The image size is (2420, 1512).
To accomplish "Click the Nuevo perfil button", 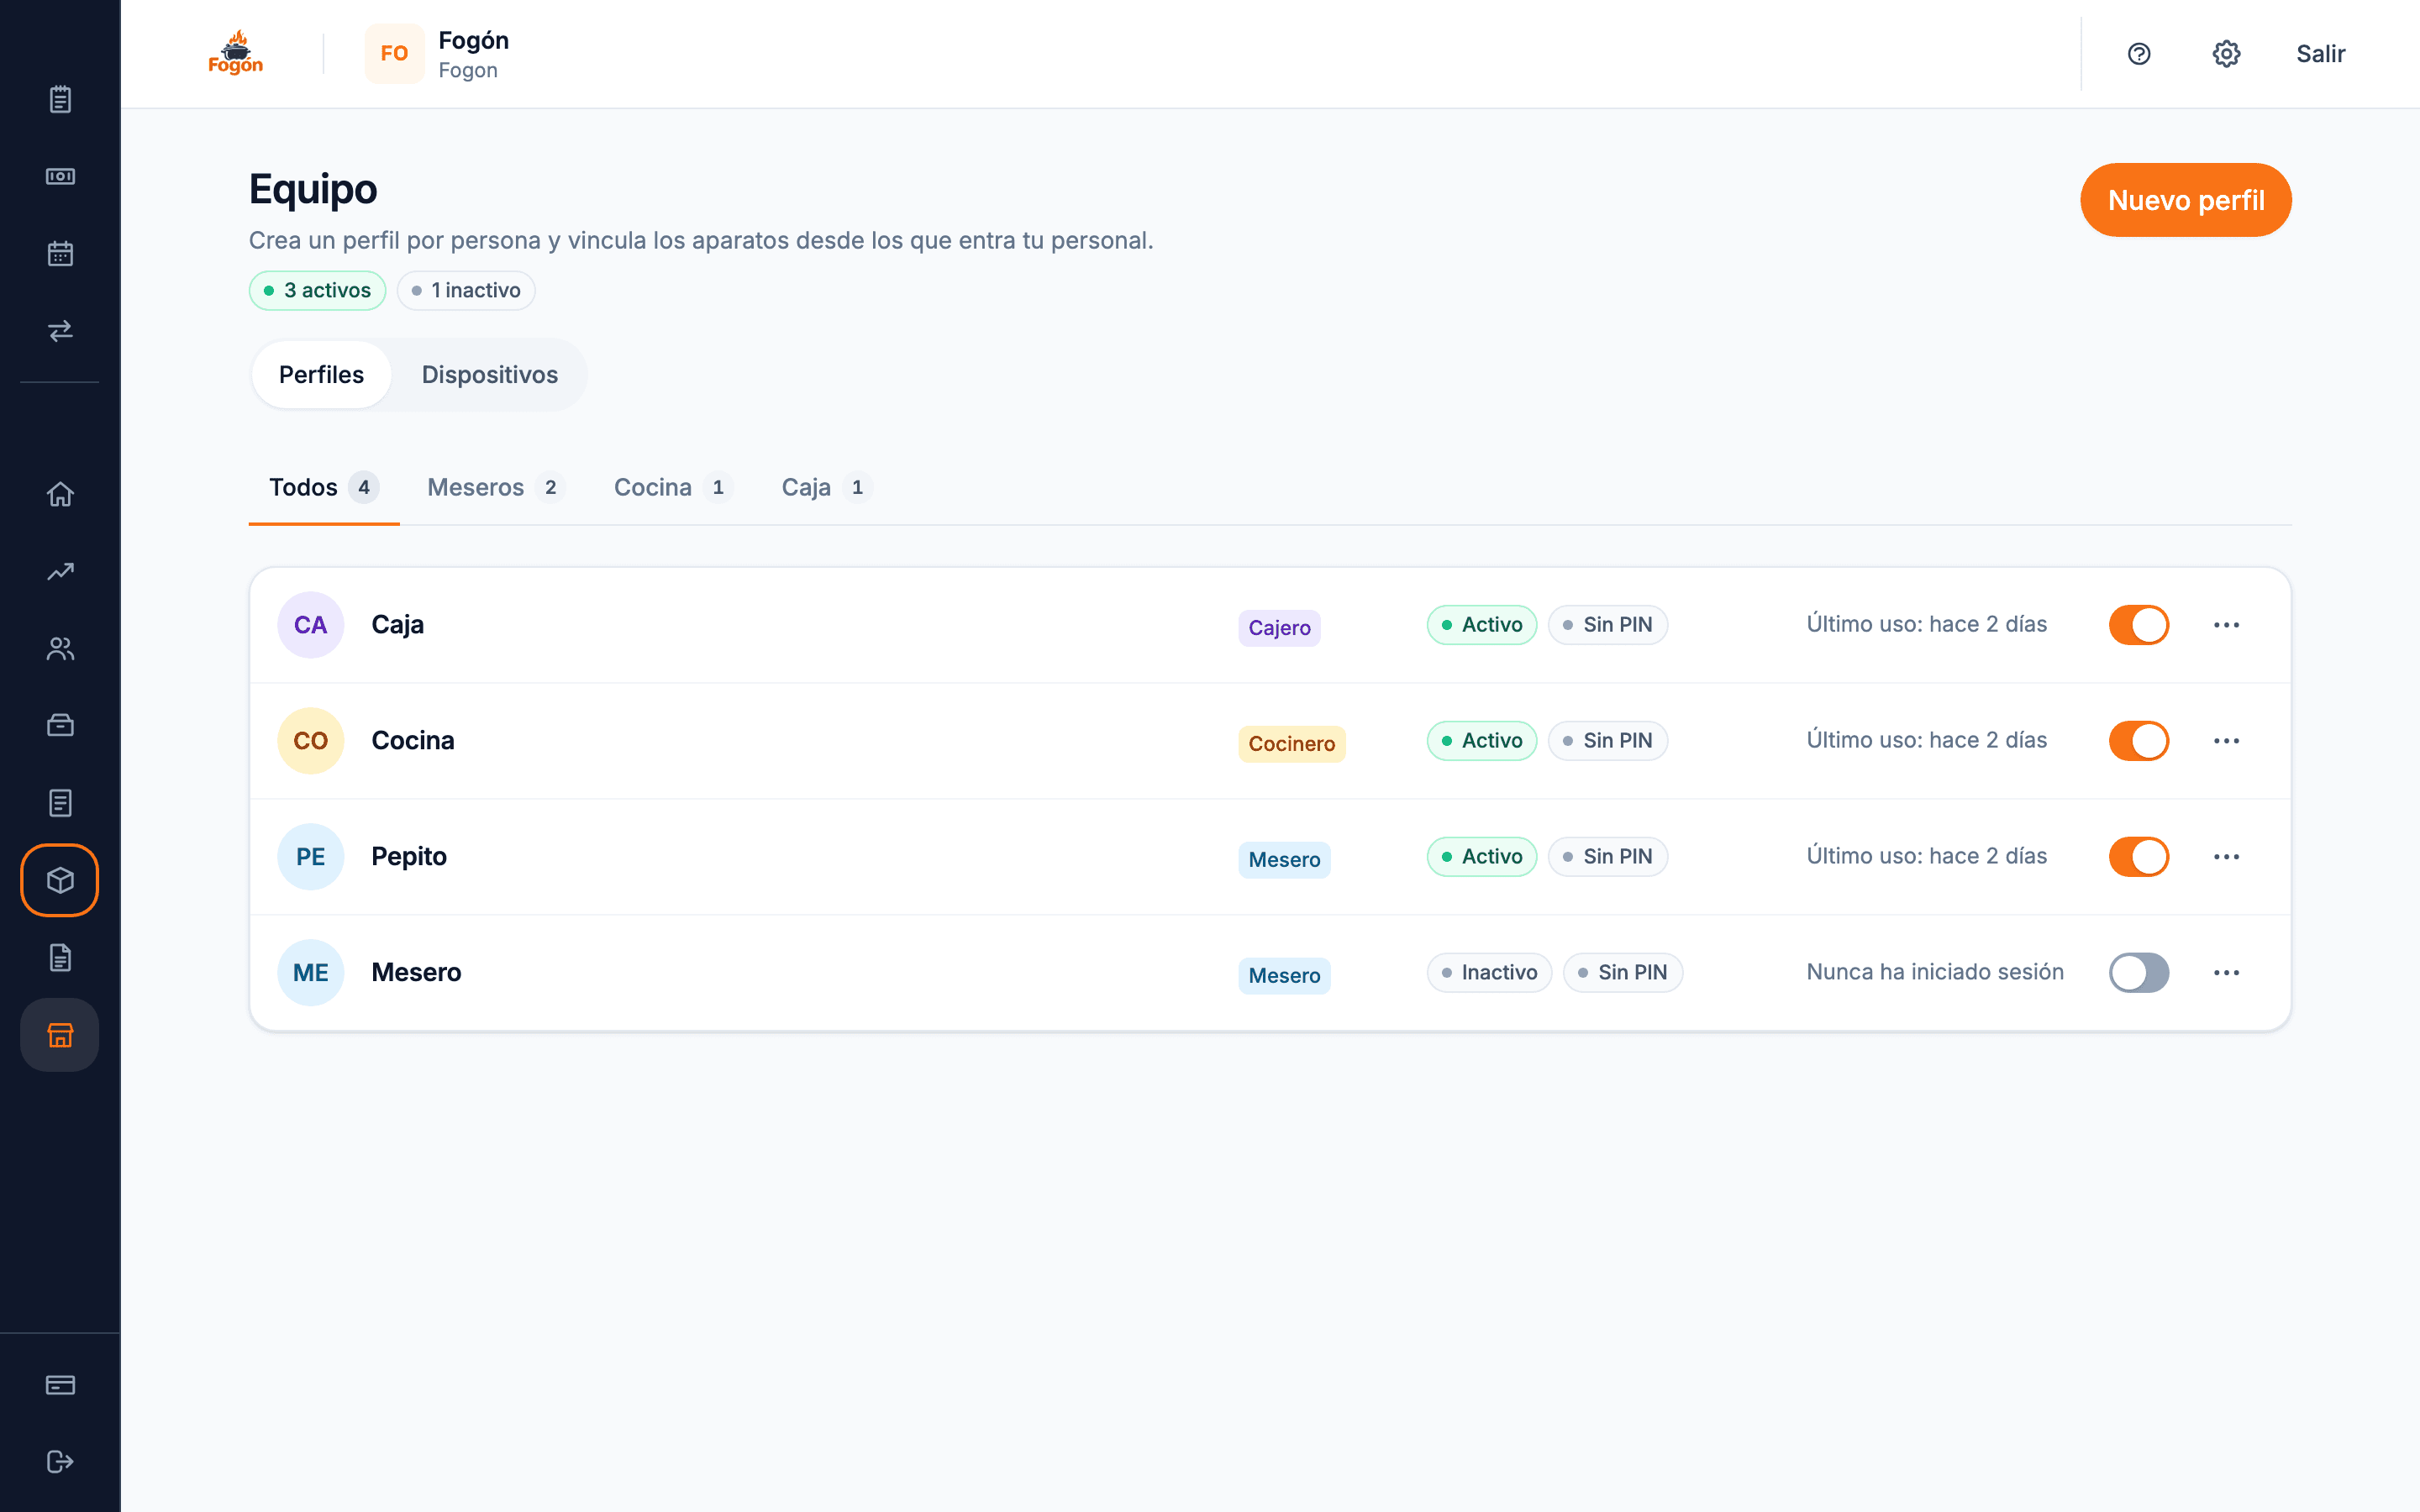I will pos(2186,200).
